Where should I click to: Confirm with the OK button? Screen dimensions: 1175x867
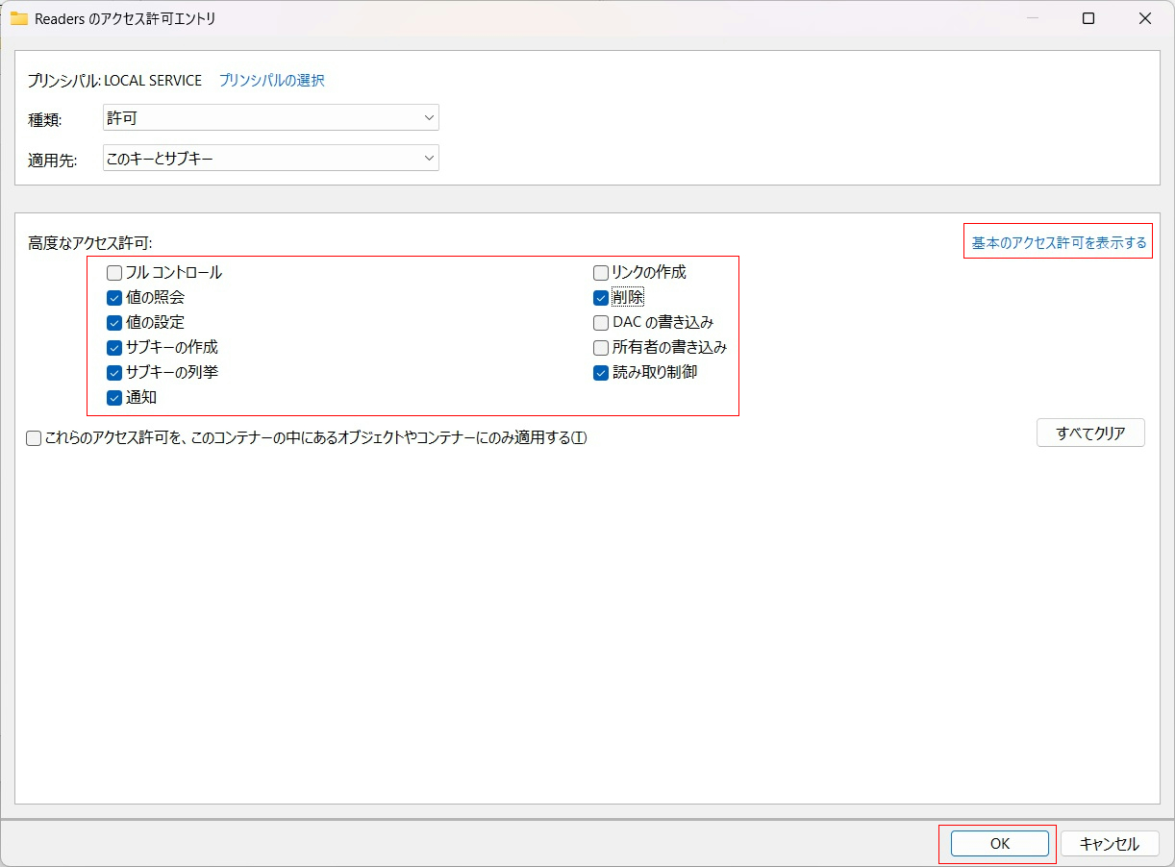point(999,844)
